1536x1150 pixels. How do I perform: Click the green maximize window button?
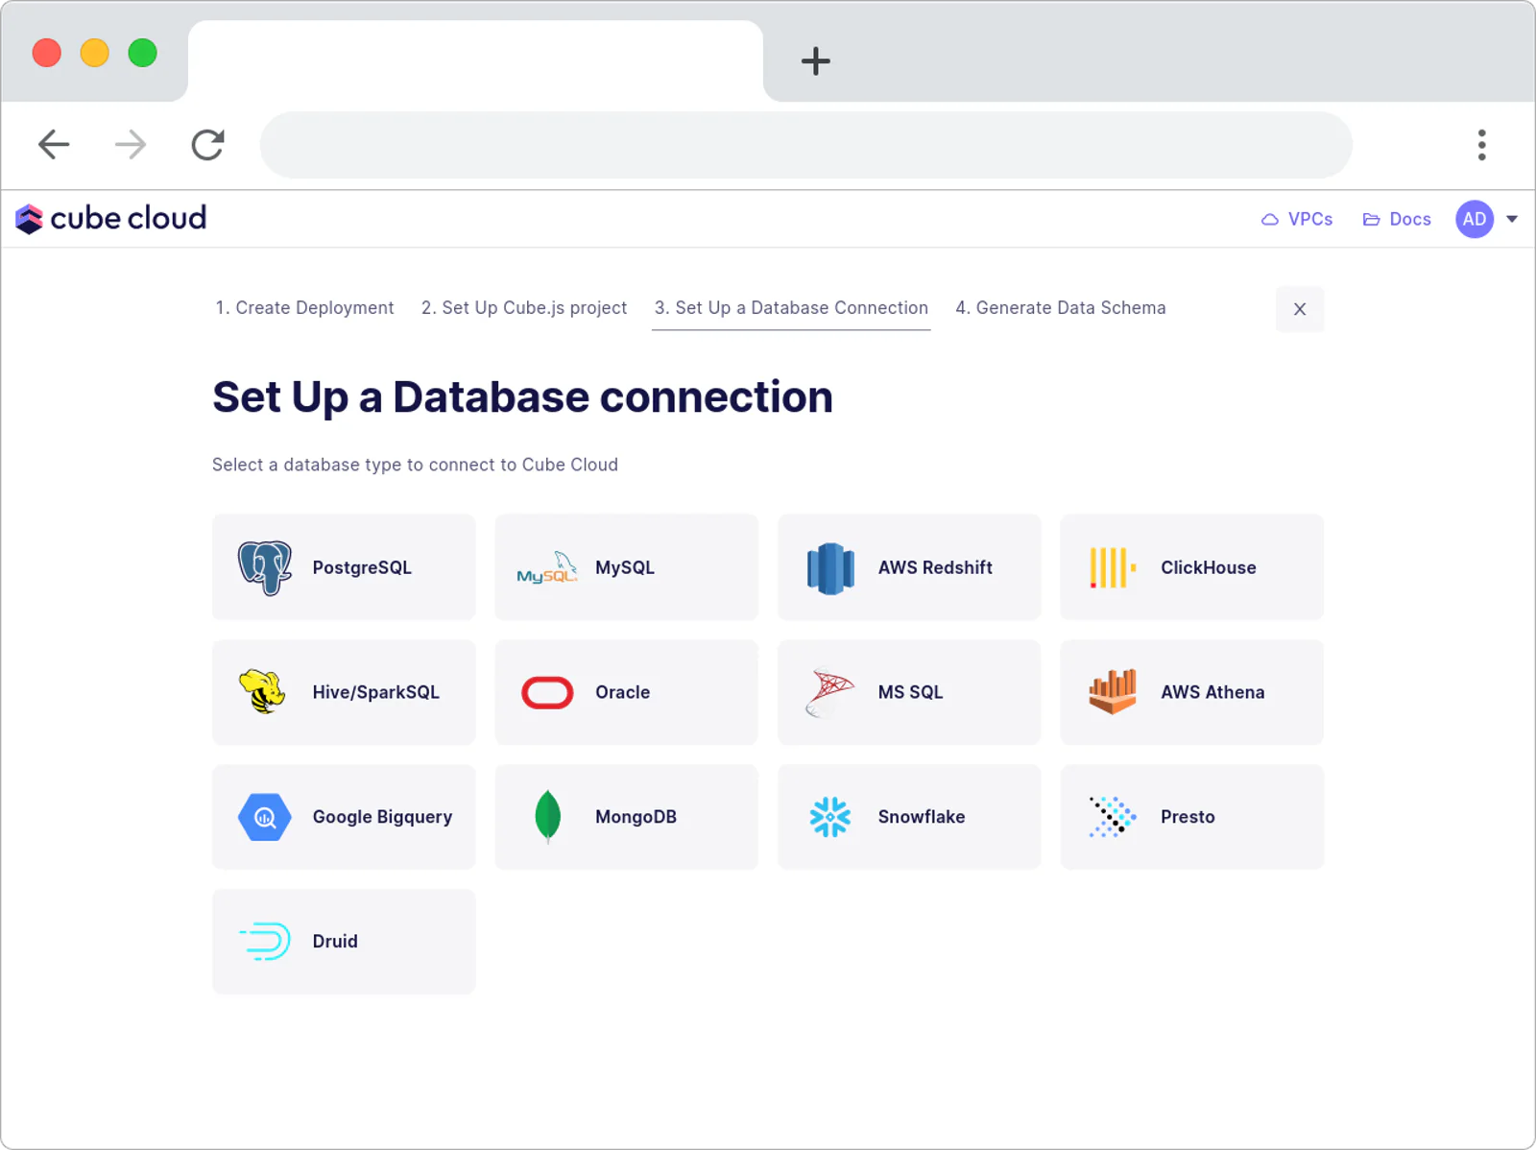[x=142, y=53]
